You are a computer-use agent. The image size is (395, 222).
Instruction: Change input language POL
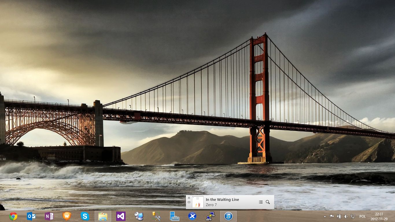[363, 216]
